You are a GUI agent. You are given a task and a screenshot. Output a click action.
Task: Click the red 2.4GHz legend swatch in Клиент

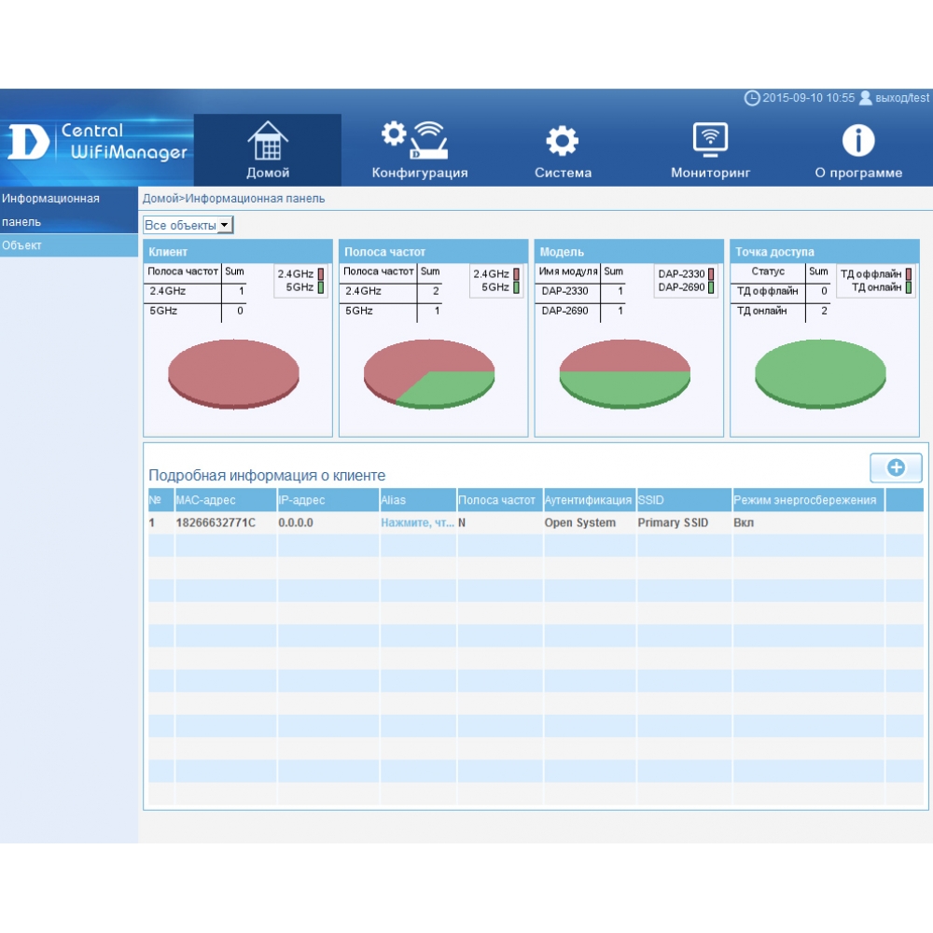[x=321, y=273]
